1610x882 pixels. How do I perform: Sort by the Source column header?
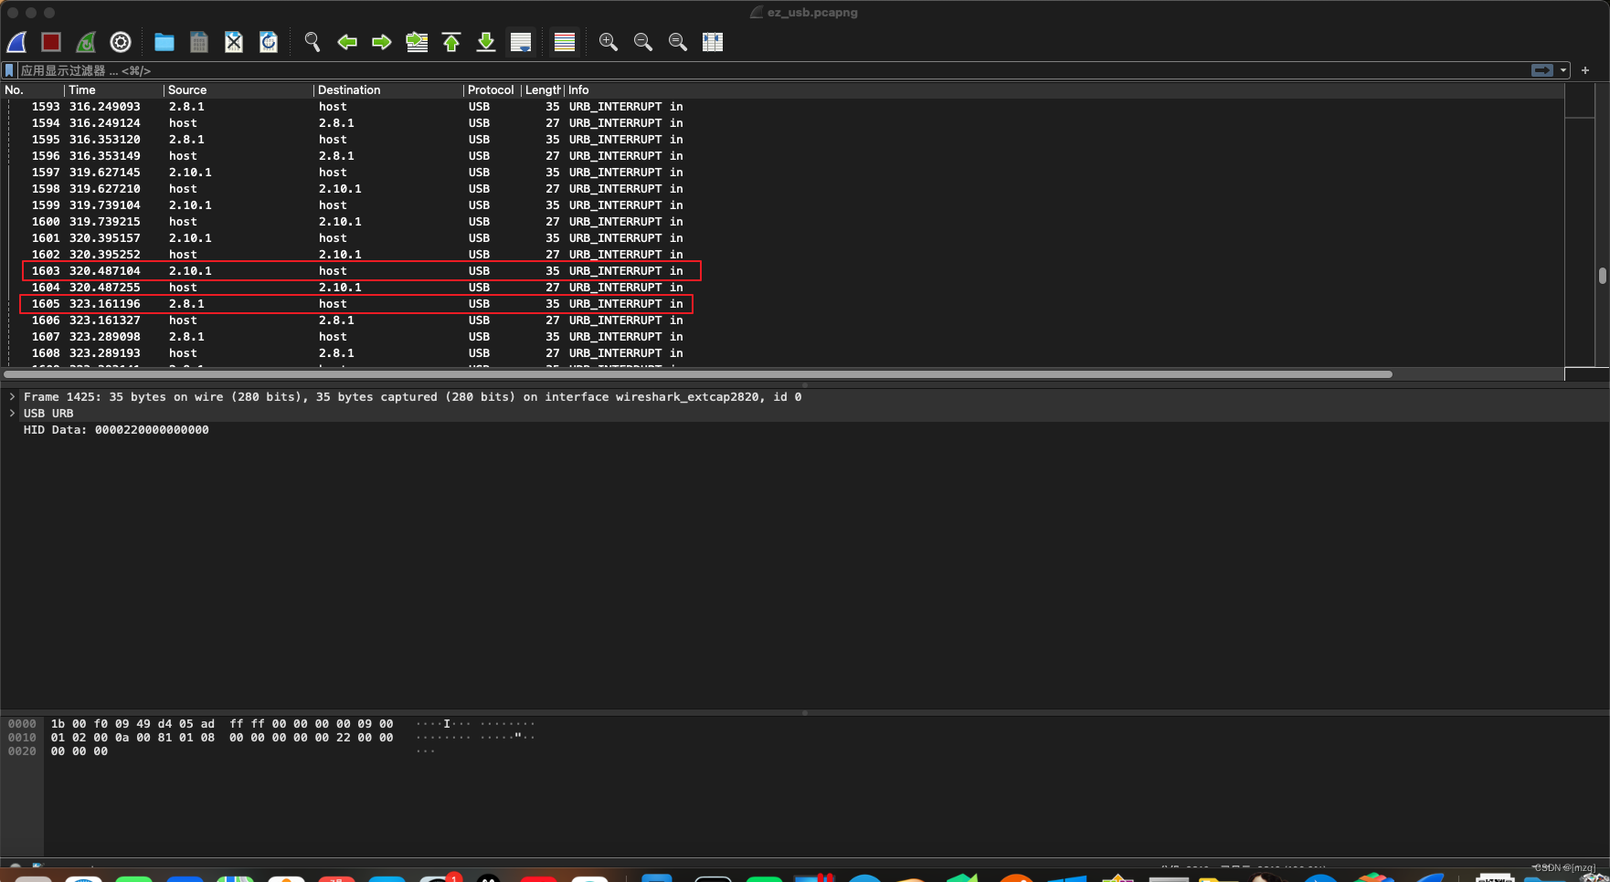[239, 90]
